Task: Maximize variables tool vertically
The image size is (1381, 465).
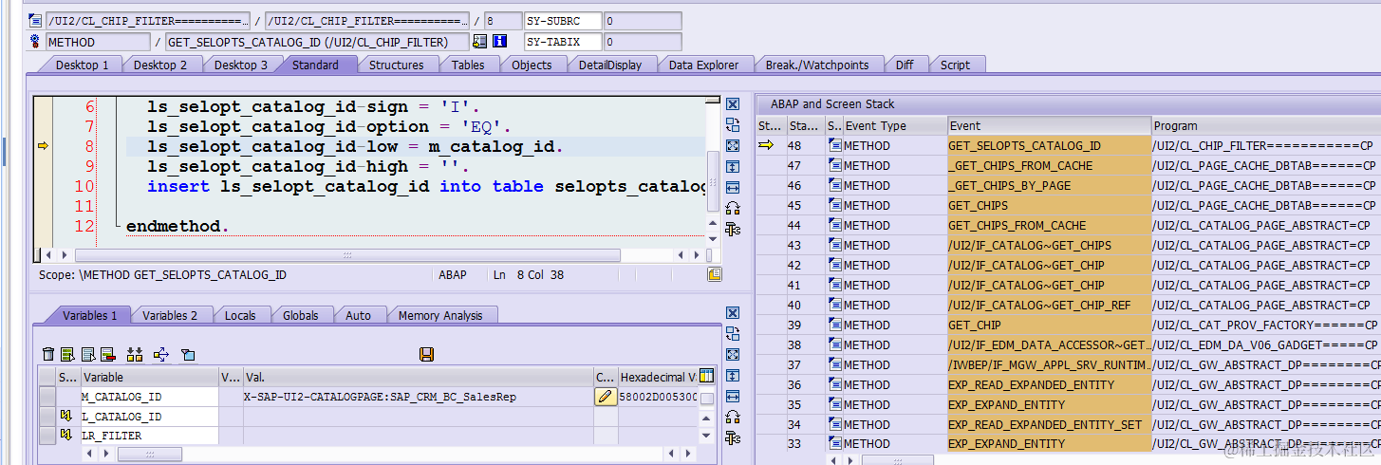Action: (733, 375)
